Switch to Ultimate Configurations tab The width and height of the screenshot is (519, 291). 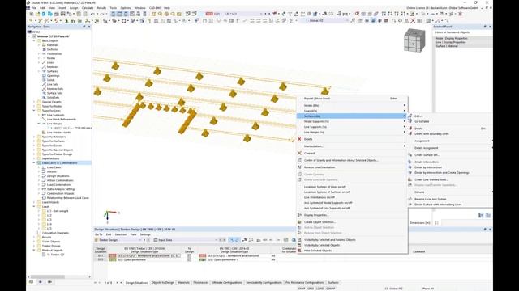click(227, 283)
